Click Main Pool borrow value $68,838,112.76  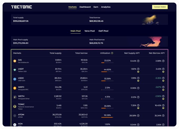pyautogui.click(x=96, y=43)
